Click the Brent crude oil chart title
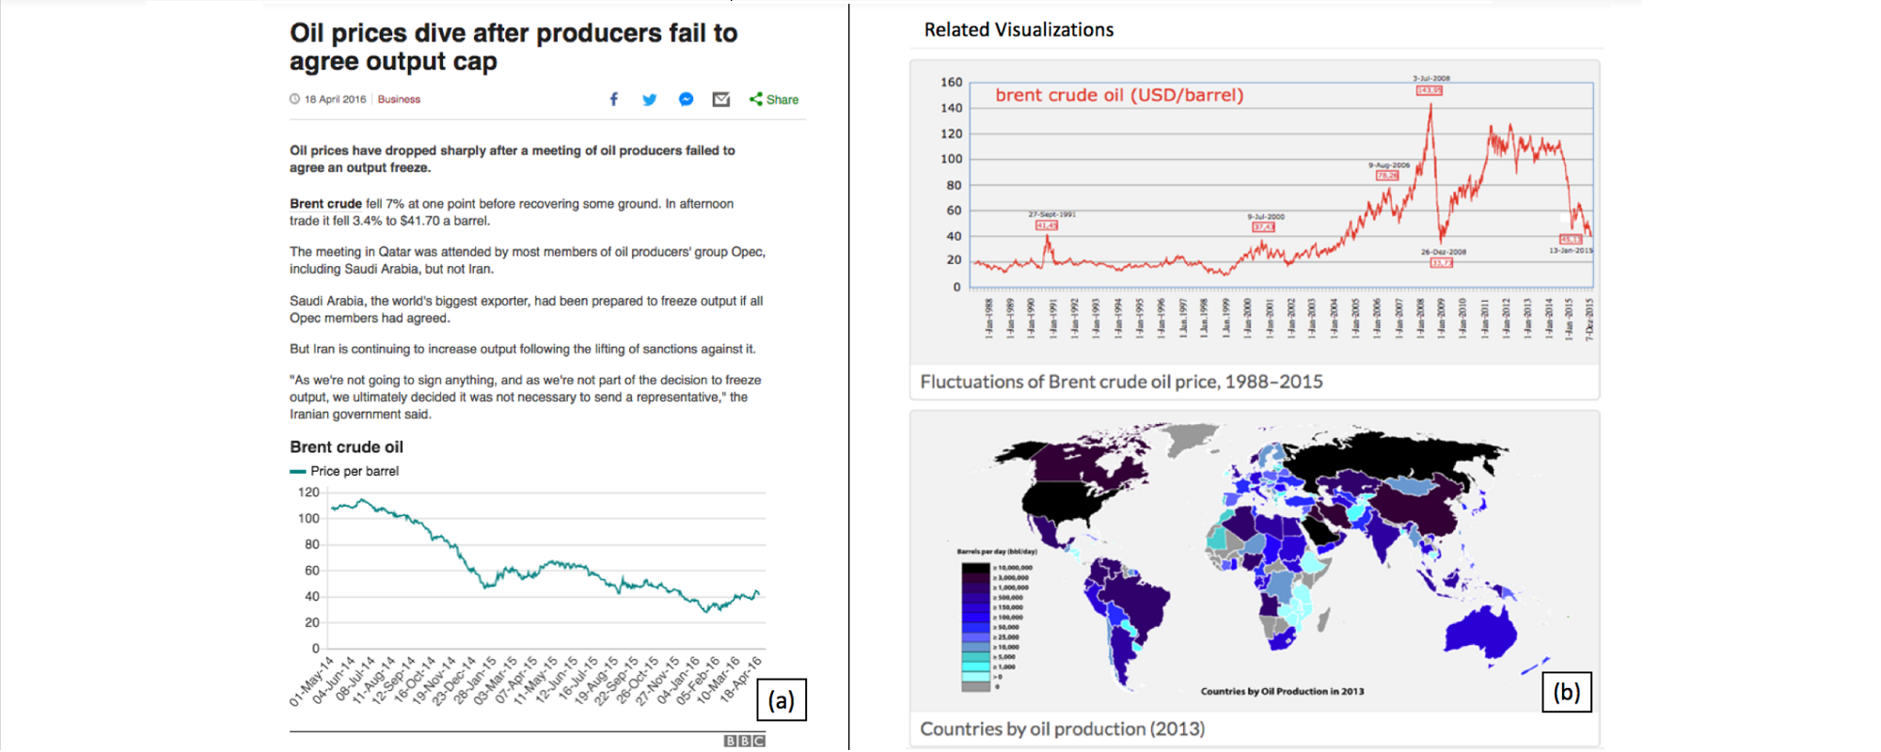This screenshot has height=752, width=1881. pos(346,447)
